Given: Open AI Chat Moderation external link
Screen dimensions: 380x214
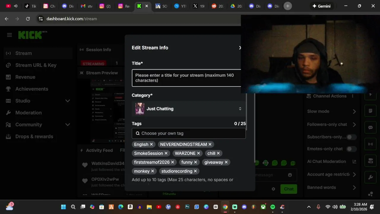Looking at the screenshot, I should [x=354, y=162].
